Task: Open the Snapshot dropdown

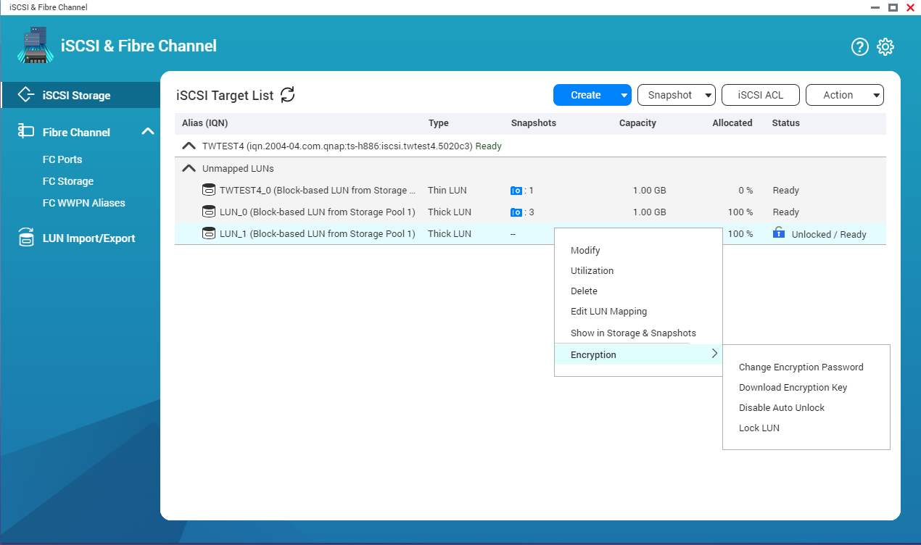Action: click(677, 95)
